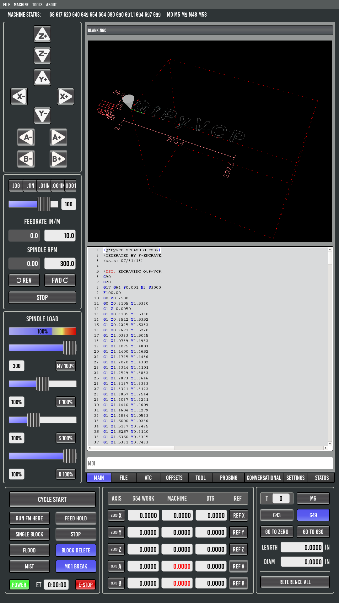Click GO TO ZERO button
Viewport: 339px width, 603px height.
(277, 532)
